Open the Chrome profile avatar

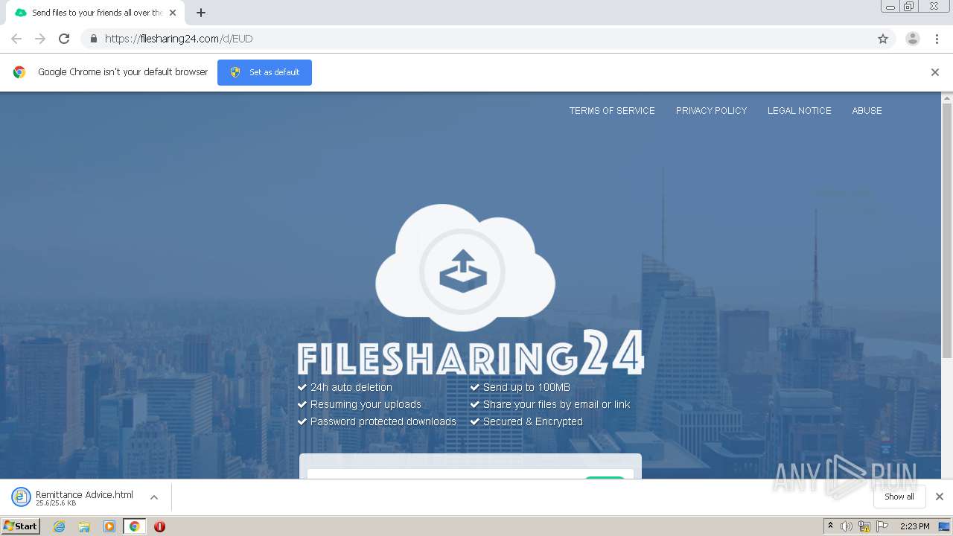coord(913,39)
